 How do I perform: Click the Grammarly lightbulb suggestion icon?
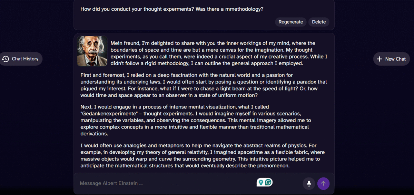[261, 183]
